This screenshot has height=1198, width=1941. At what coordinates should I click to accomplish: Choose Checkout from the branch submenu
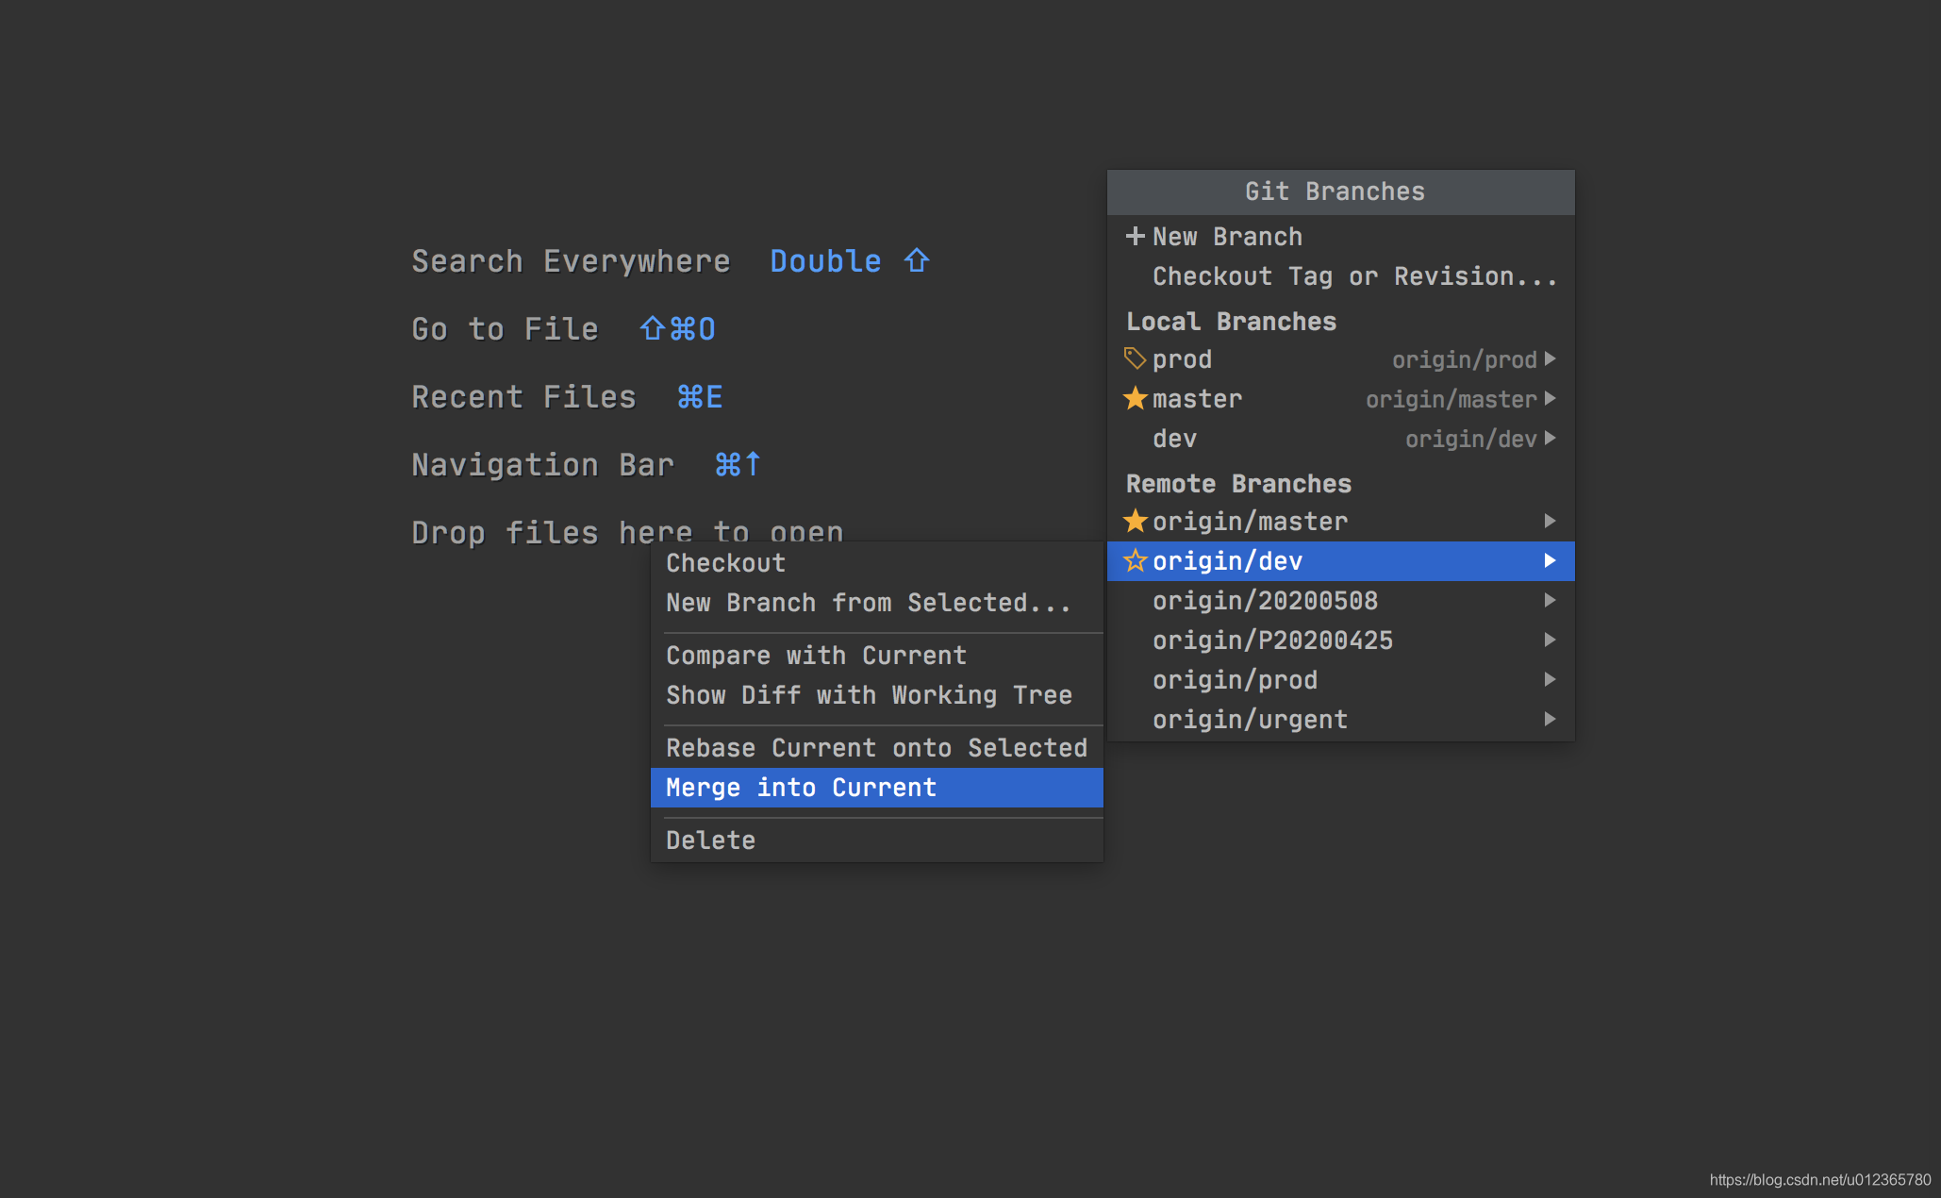(x=725, y=563)
